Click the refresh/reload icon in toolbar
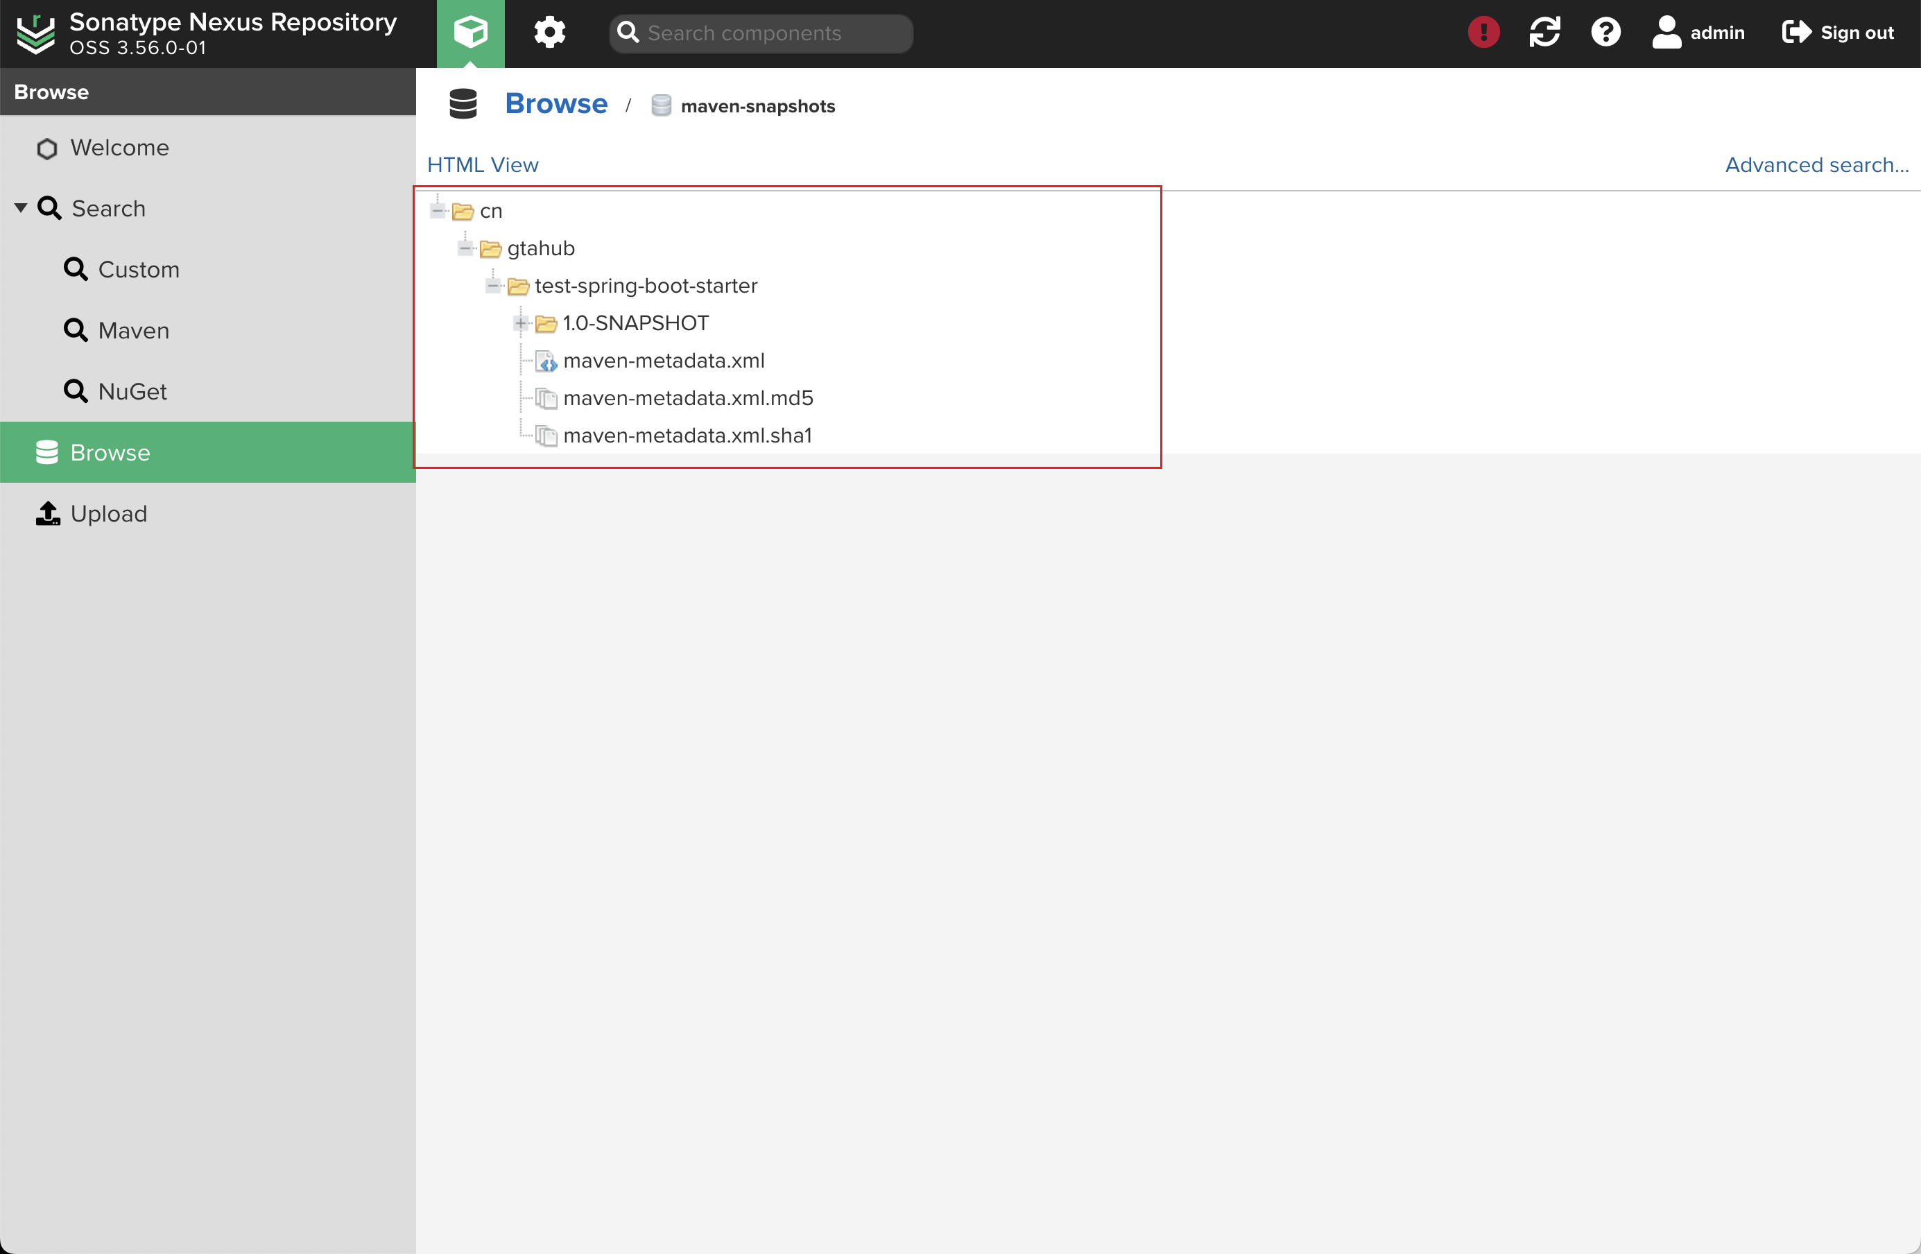Image resolution: width=1921 pixels, height=1254 pixels. 1543,31
